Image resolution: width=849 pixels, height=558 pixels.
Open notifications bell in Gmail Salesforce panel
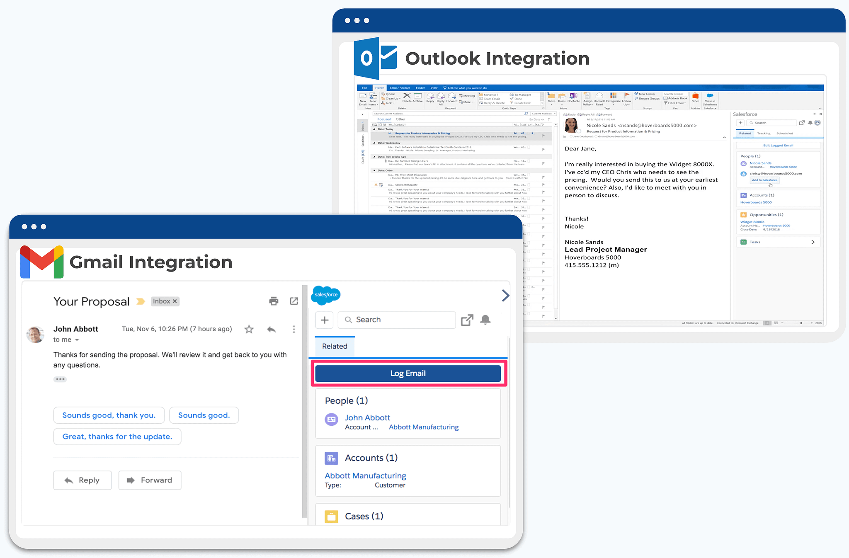pos(485,320)
